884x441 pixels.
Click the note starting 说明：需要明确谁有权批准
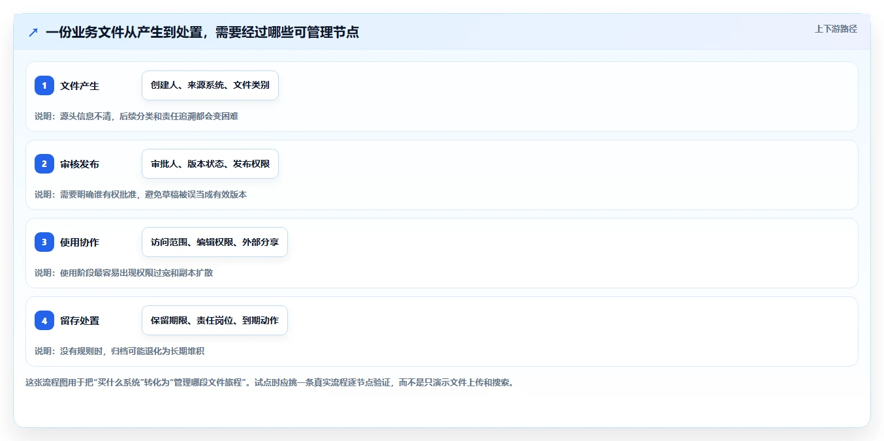pyautogui.click(x=141, y=194)
